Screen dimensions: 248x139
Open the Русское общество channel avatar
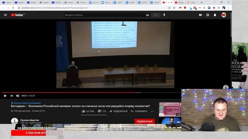tap(15, 121)
